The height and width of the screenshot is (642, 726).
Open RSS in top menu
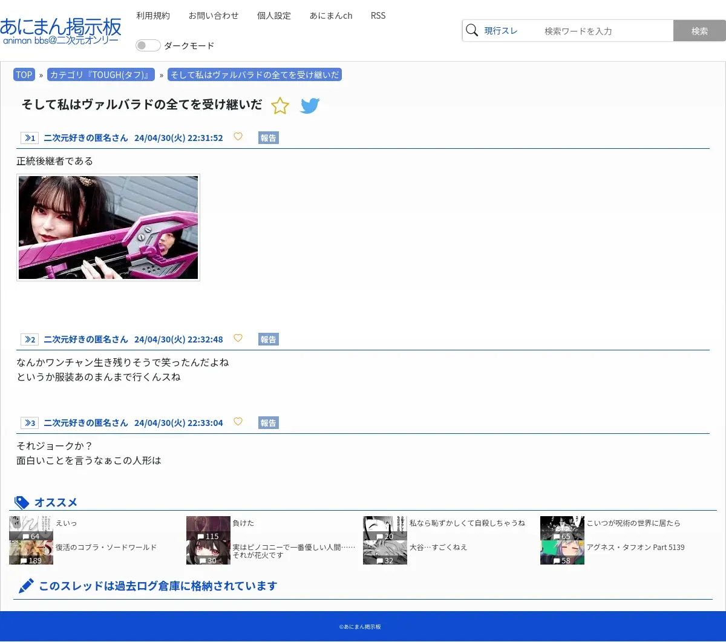(378, 16)
